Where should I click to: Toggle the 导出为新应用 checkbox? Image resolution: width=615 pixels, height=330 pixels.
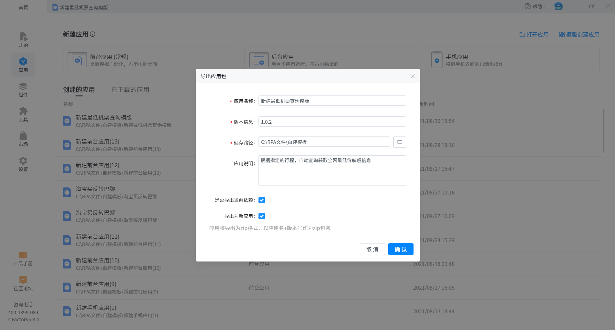(x=262, y=216)
